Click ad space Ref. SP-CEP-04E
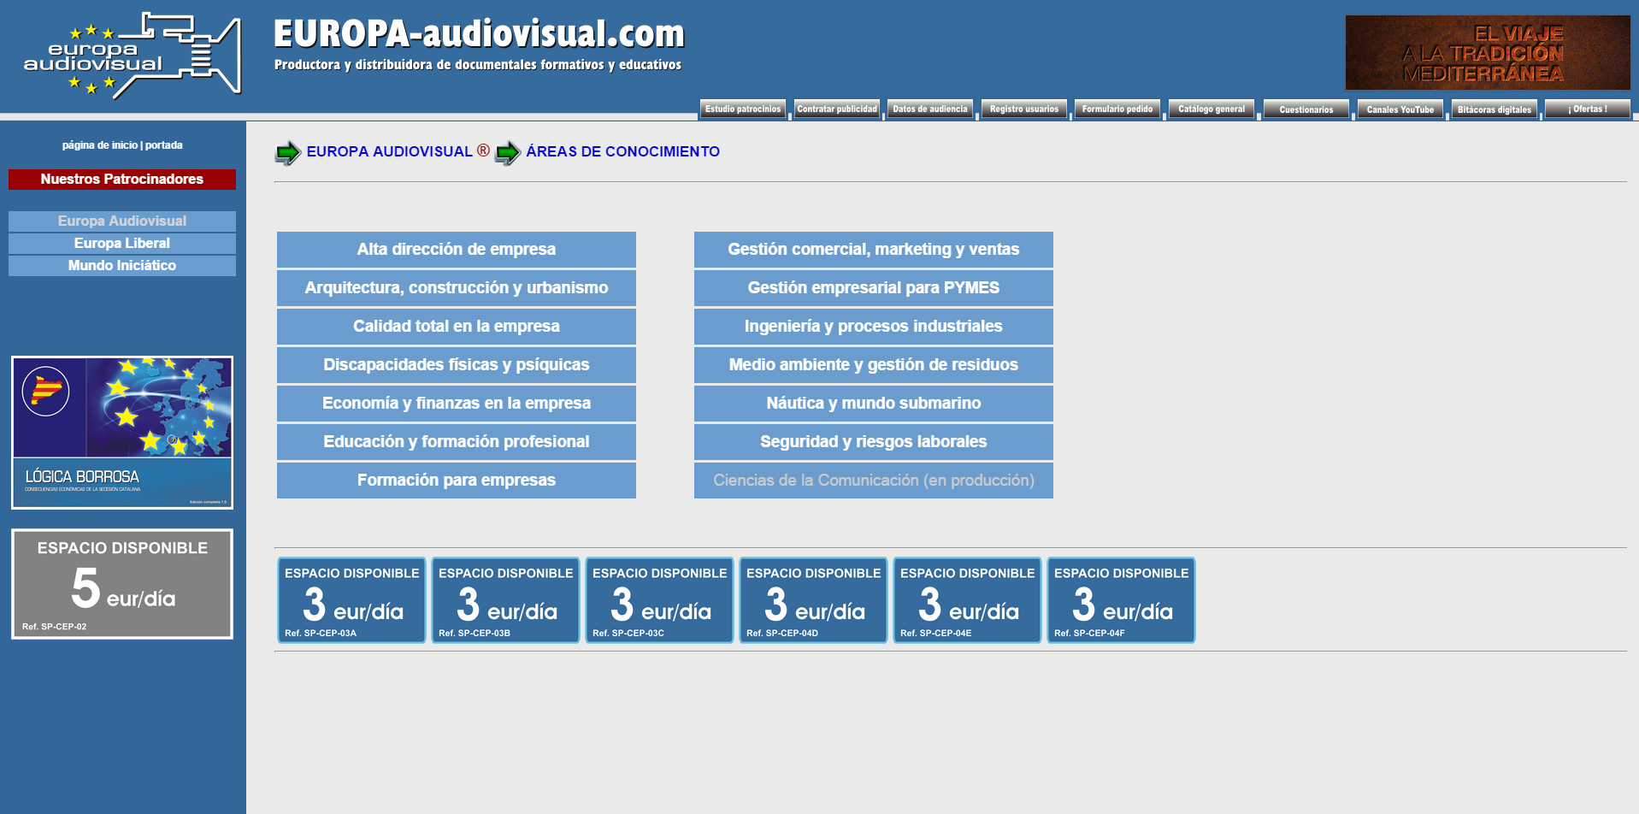 click(967, 600)
